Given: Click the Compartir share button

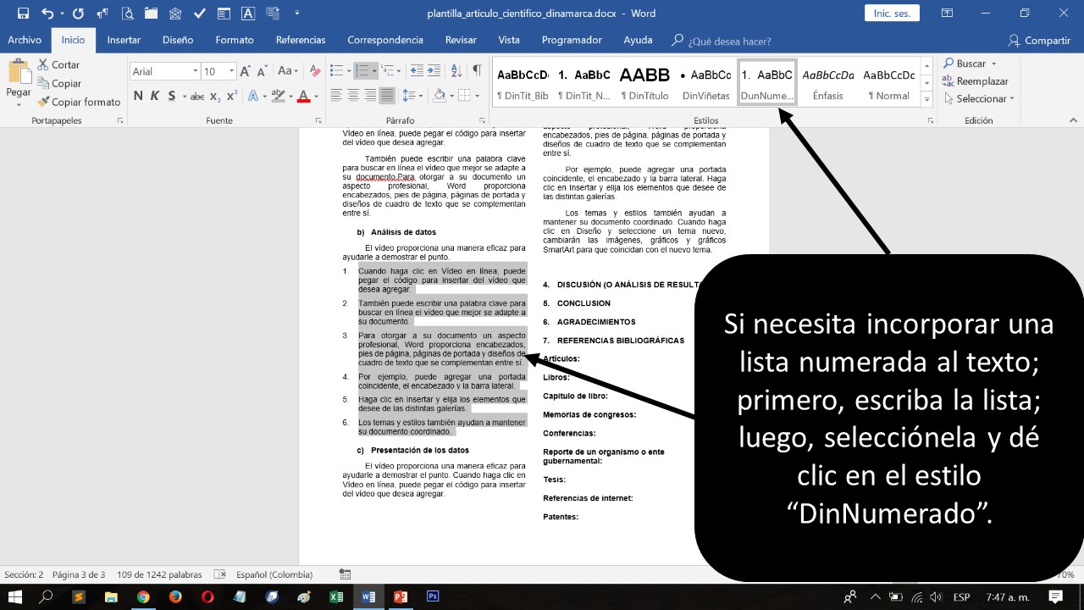Looking at the screenshot, I should pos(1039,40).
